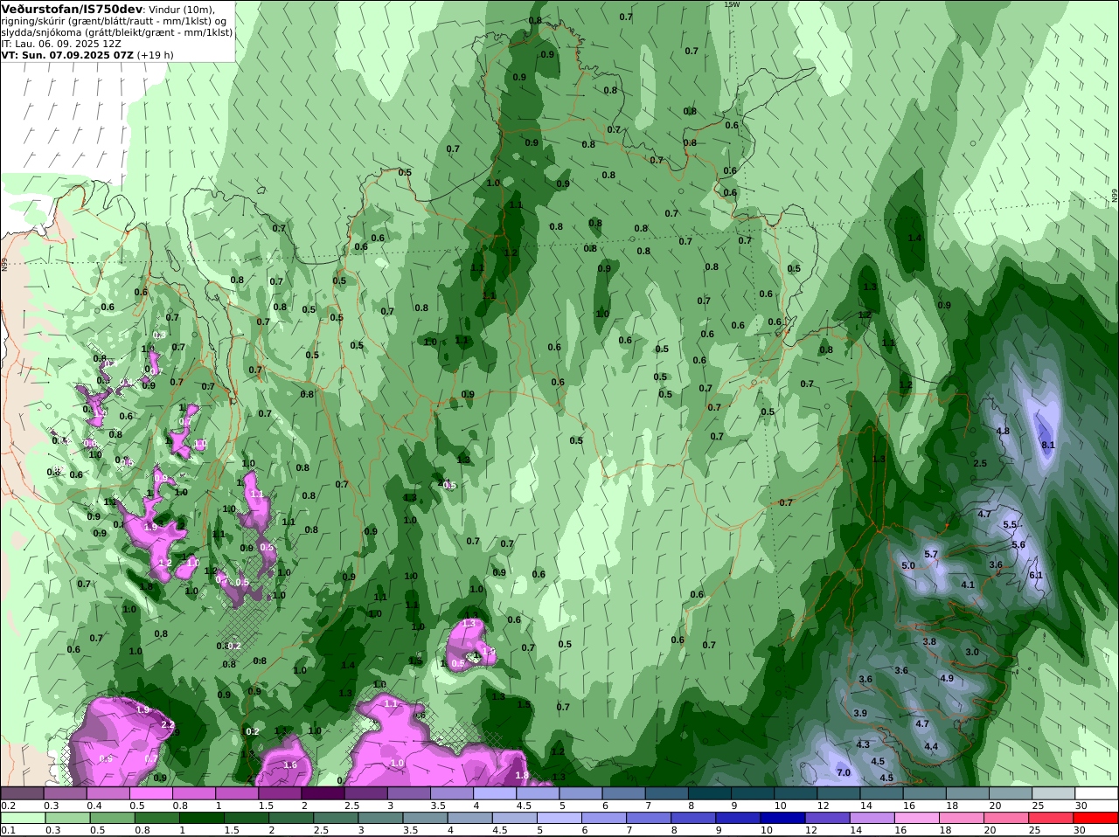This screenshot has width=1119, height=837.
Task: Click the 4.9 precipitation value on the map
Action: 947,678
